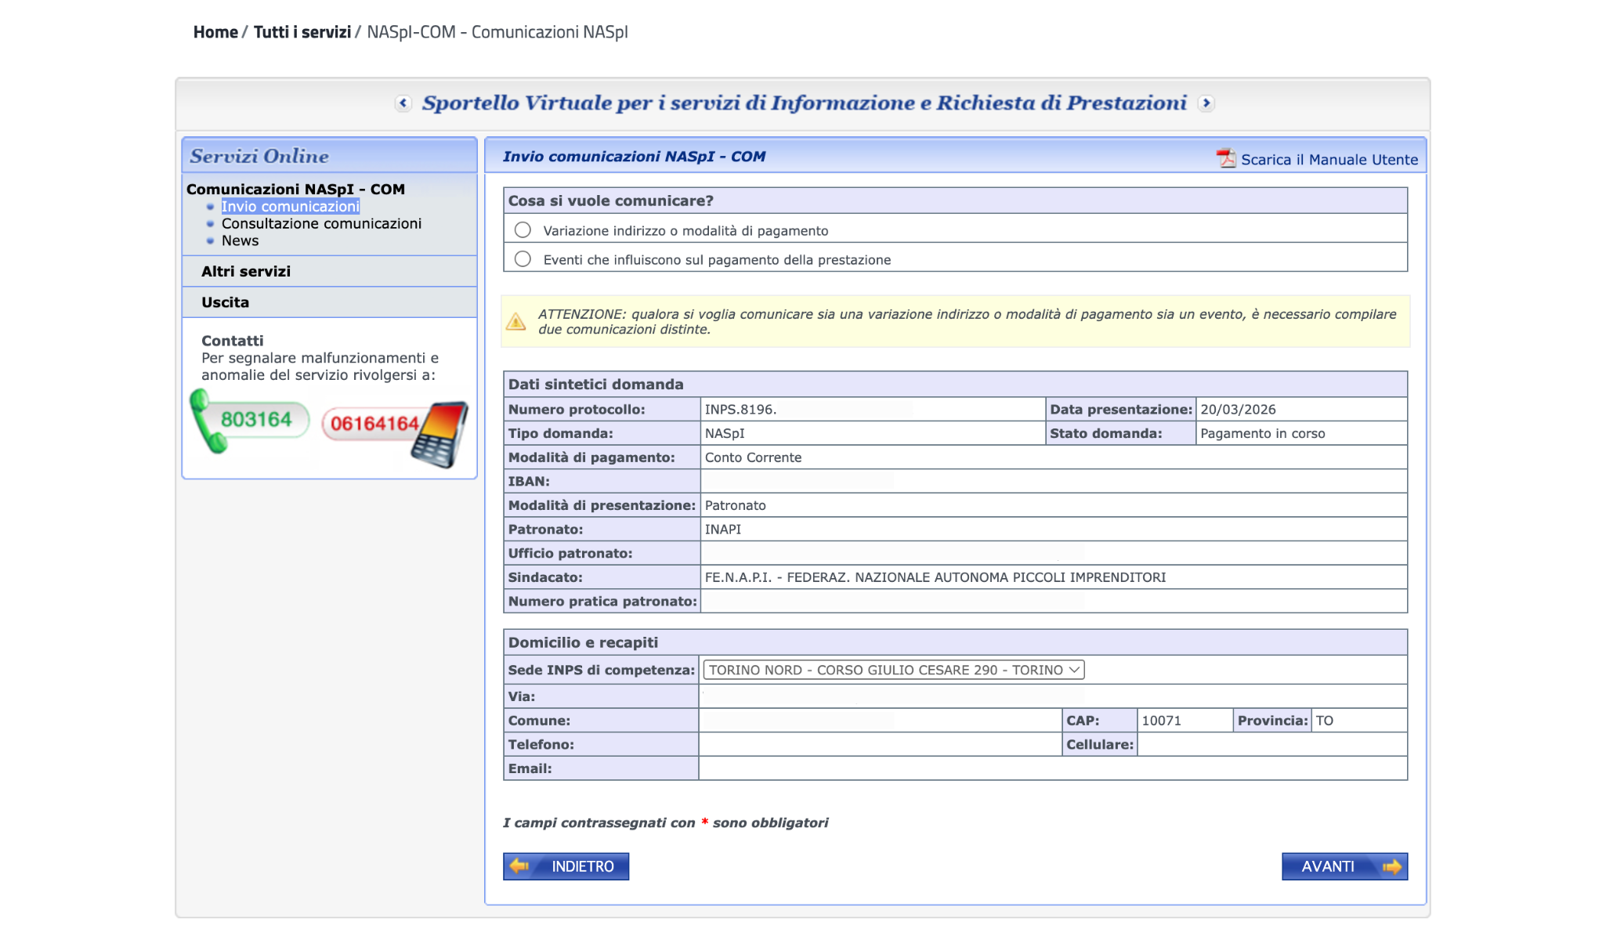Click the Patronato value INAPI

[723, 530]
